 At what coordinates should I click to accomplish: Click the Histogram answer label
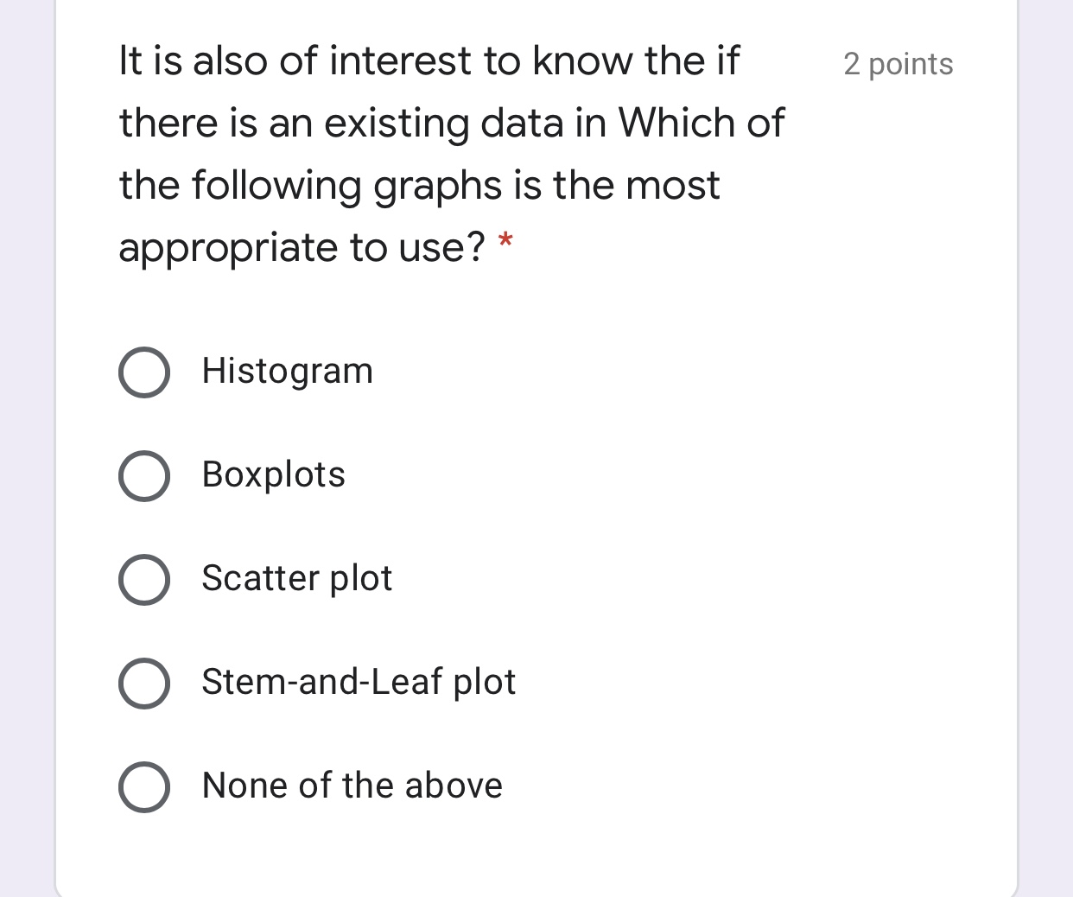pos(287,372)
